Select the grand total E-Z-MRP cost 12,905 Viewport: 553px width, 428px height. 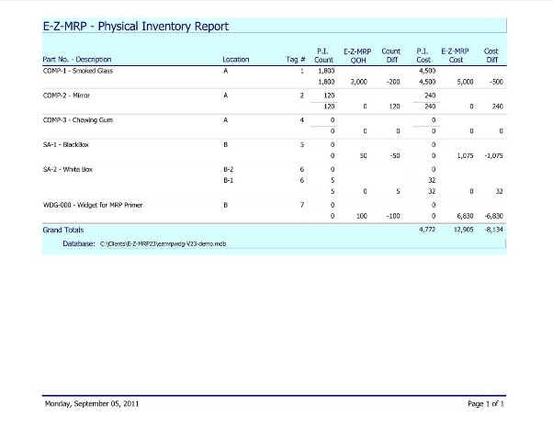coord(459,228)
